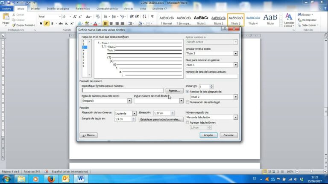Expand Estilo de número para este nivel
The height and width of the screenshot is (184, 328).
pyautogui.click(x=129, y=101)
